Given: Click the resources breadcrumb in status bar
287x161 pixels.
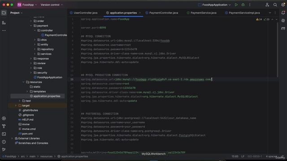Looking at the screenshot, I should (46, 157).
